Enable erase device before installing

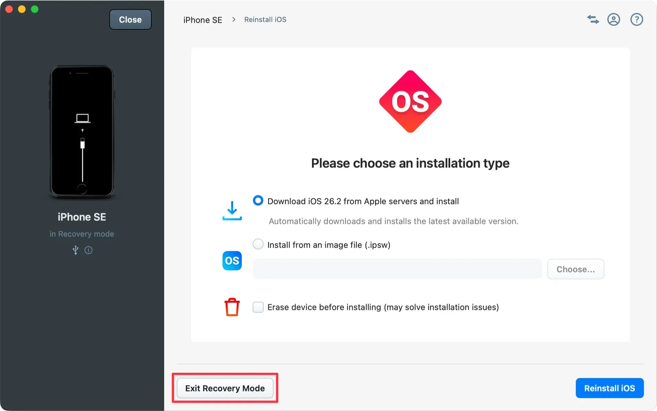[257, 307]
